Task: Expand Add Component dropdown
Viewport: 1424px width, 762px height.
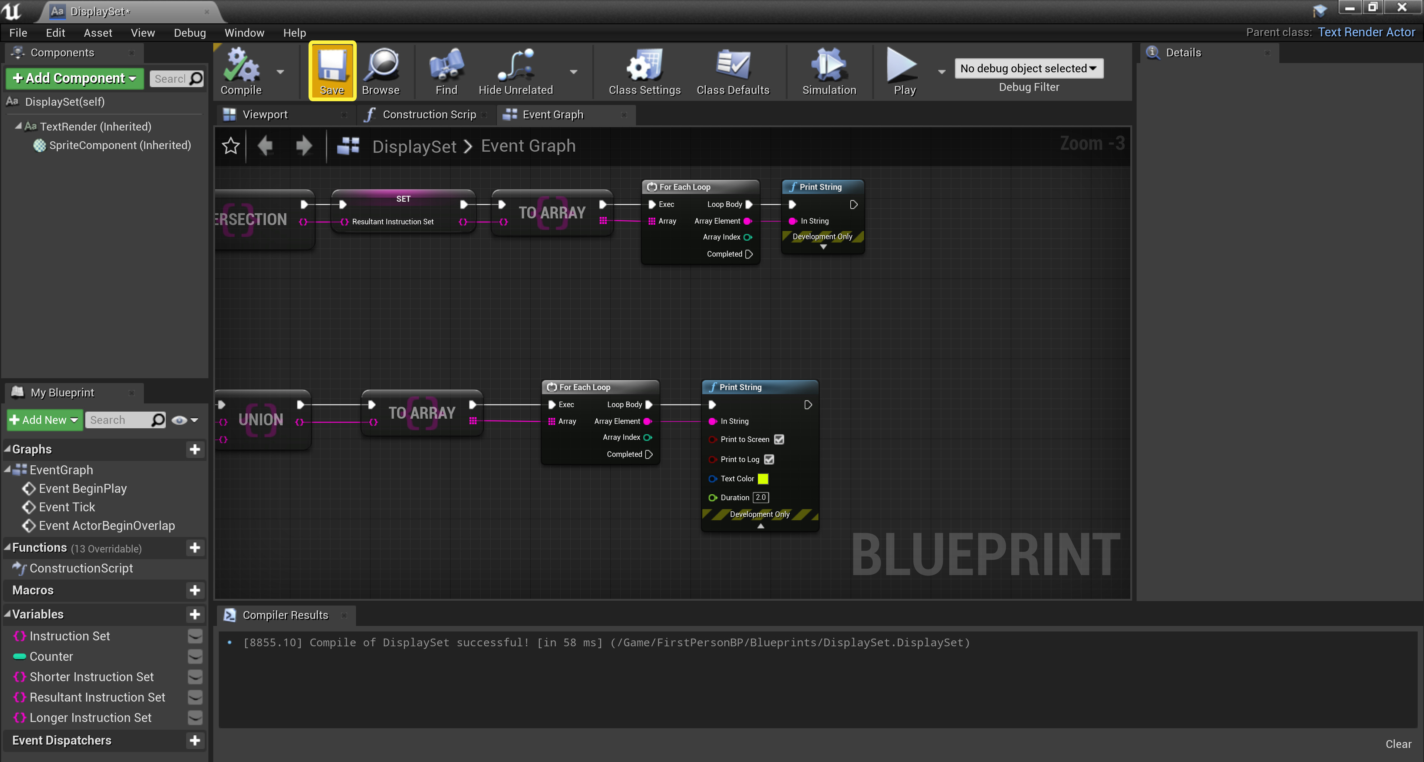Action: (x=75, y=79)
